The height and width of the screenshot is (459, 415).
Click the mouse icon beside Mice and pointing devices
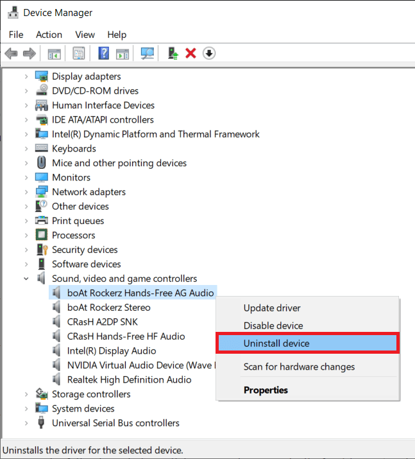(x=42, y=162)
